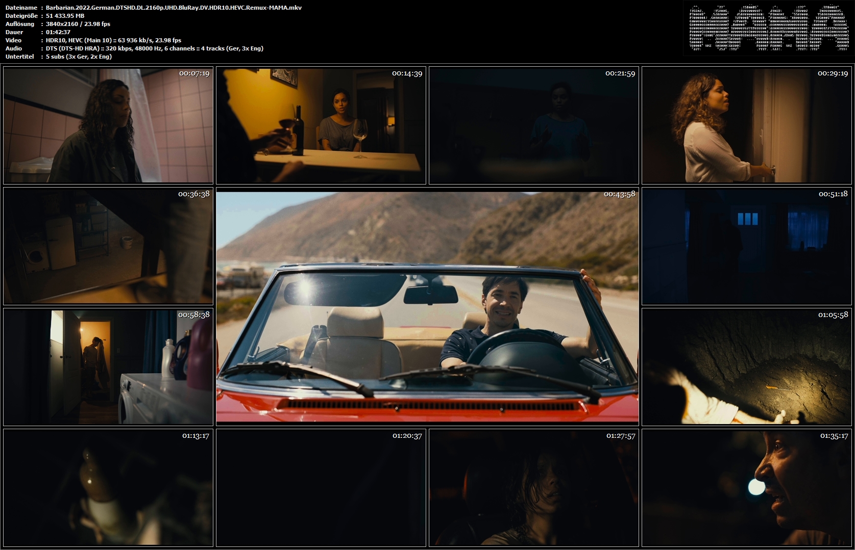Click the 00:07:19 bathroom scene thumbnail
Image resolution: width=855 pixels, height=550 pixels.
pyautogui.click(x=108, y=125)
